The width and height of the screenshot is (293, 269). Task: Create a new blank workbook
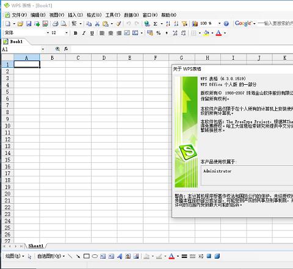(8, 24)
